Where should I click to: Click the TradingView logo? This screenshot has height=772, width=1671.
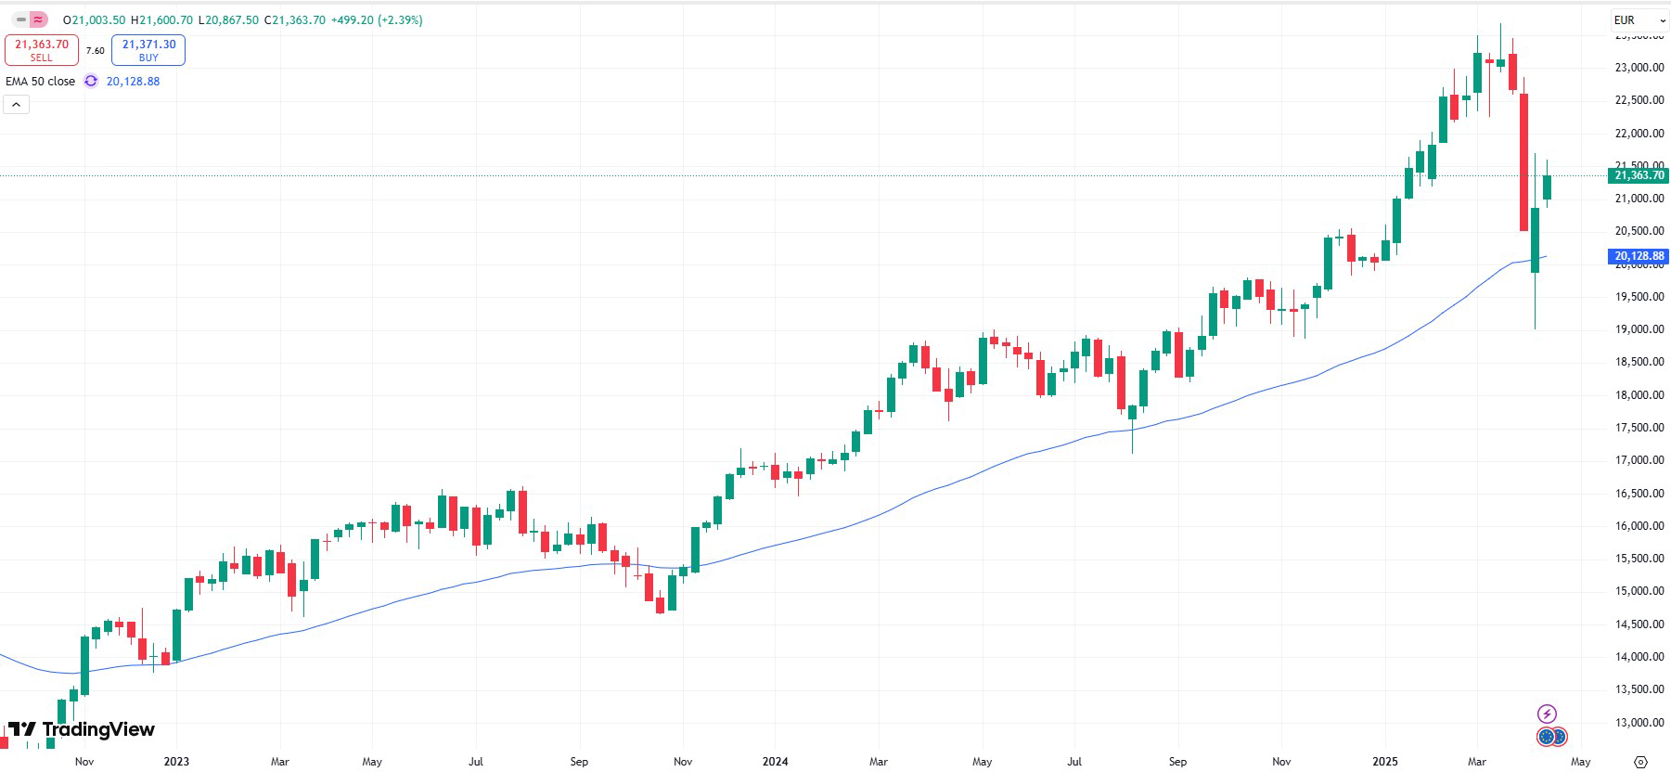tap(82, 729)
